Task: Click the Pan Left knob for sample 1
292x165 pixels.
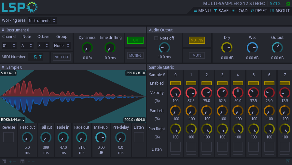Action: 191,111
